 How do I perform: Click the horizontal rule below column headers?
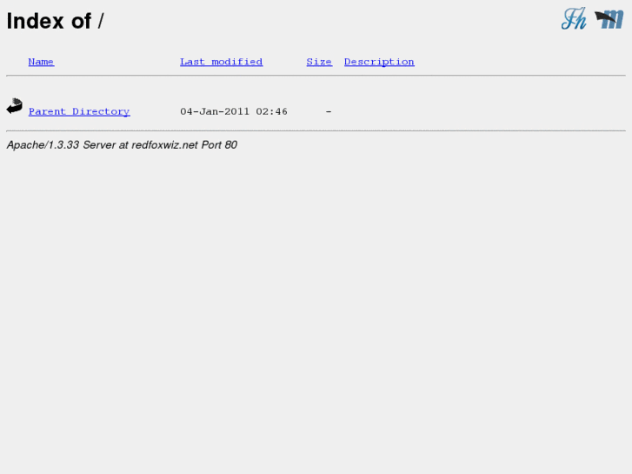[316, 75]
